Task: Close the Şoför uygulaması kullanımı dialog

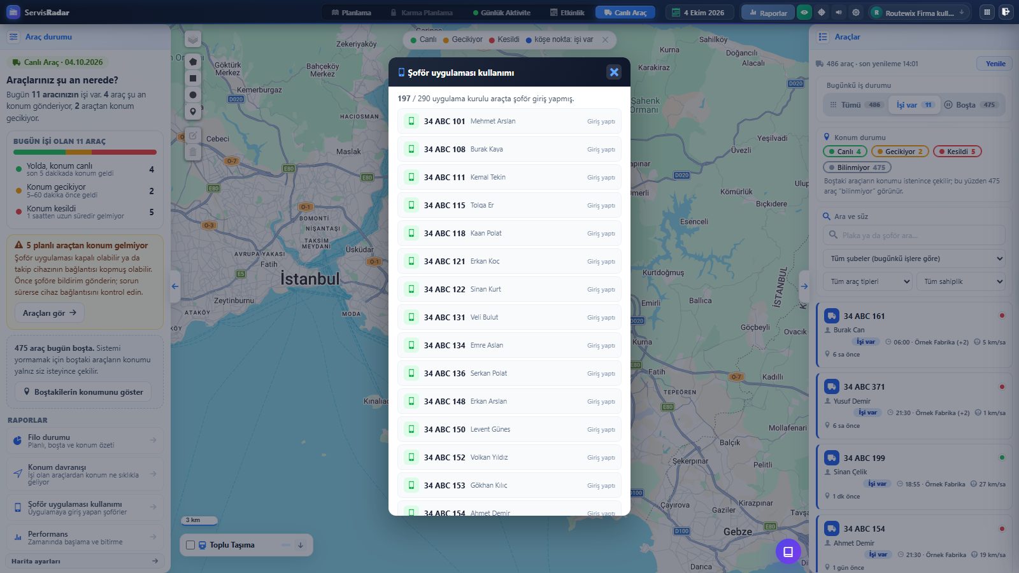Action: coord(614,72)
